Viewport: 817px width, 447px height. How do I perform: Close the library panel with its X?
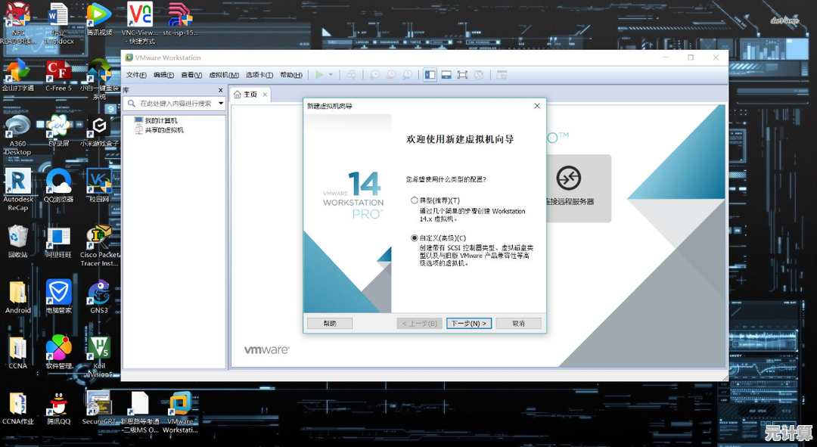coord(220,90)
